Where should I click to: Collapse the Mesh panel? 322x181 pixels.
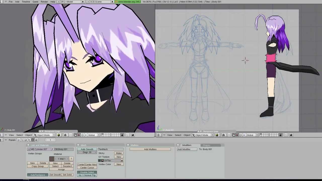point(78,145)
